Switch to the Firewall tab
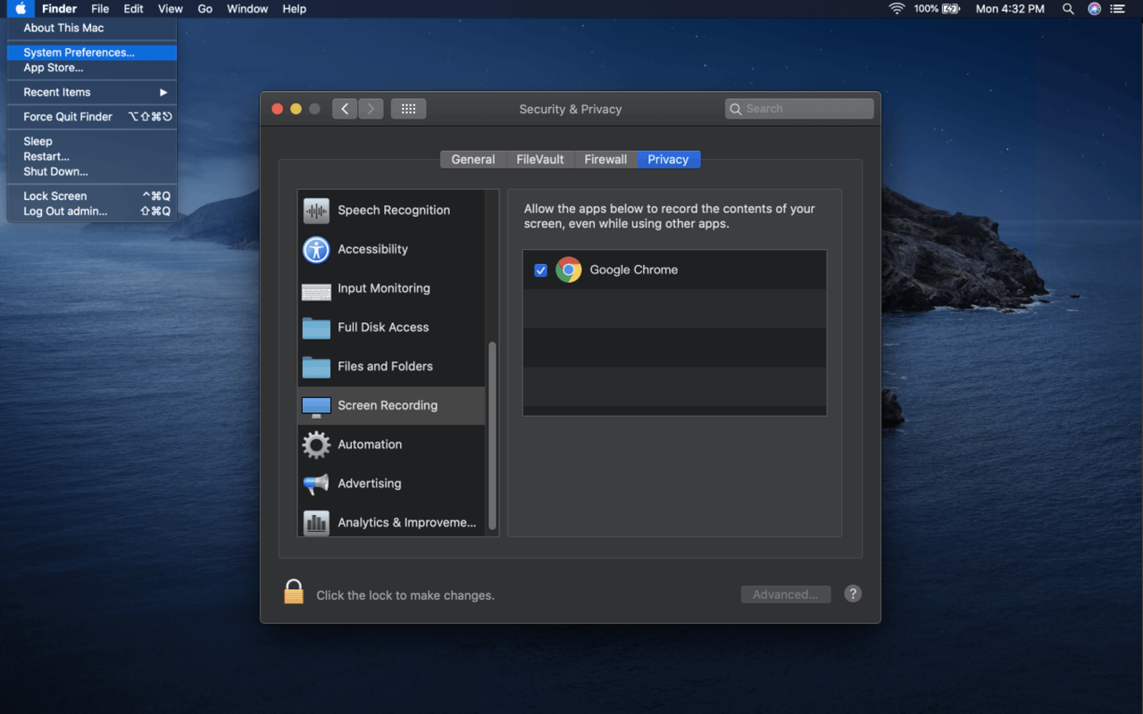 (605, 159)
